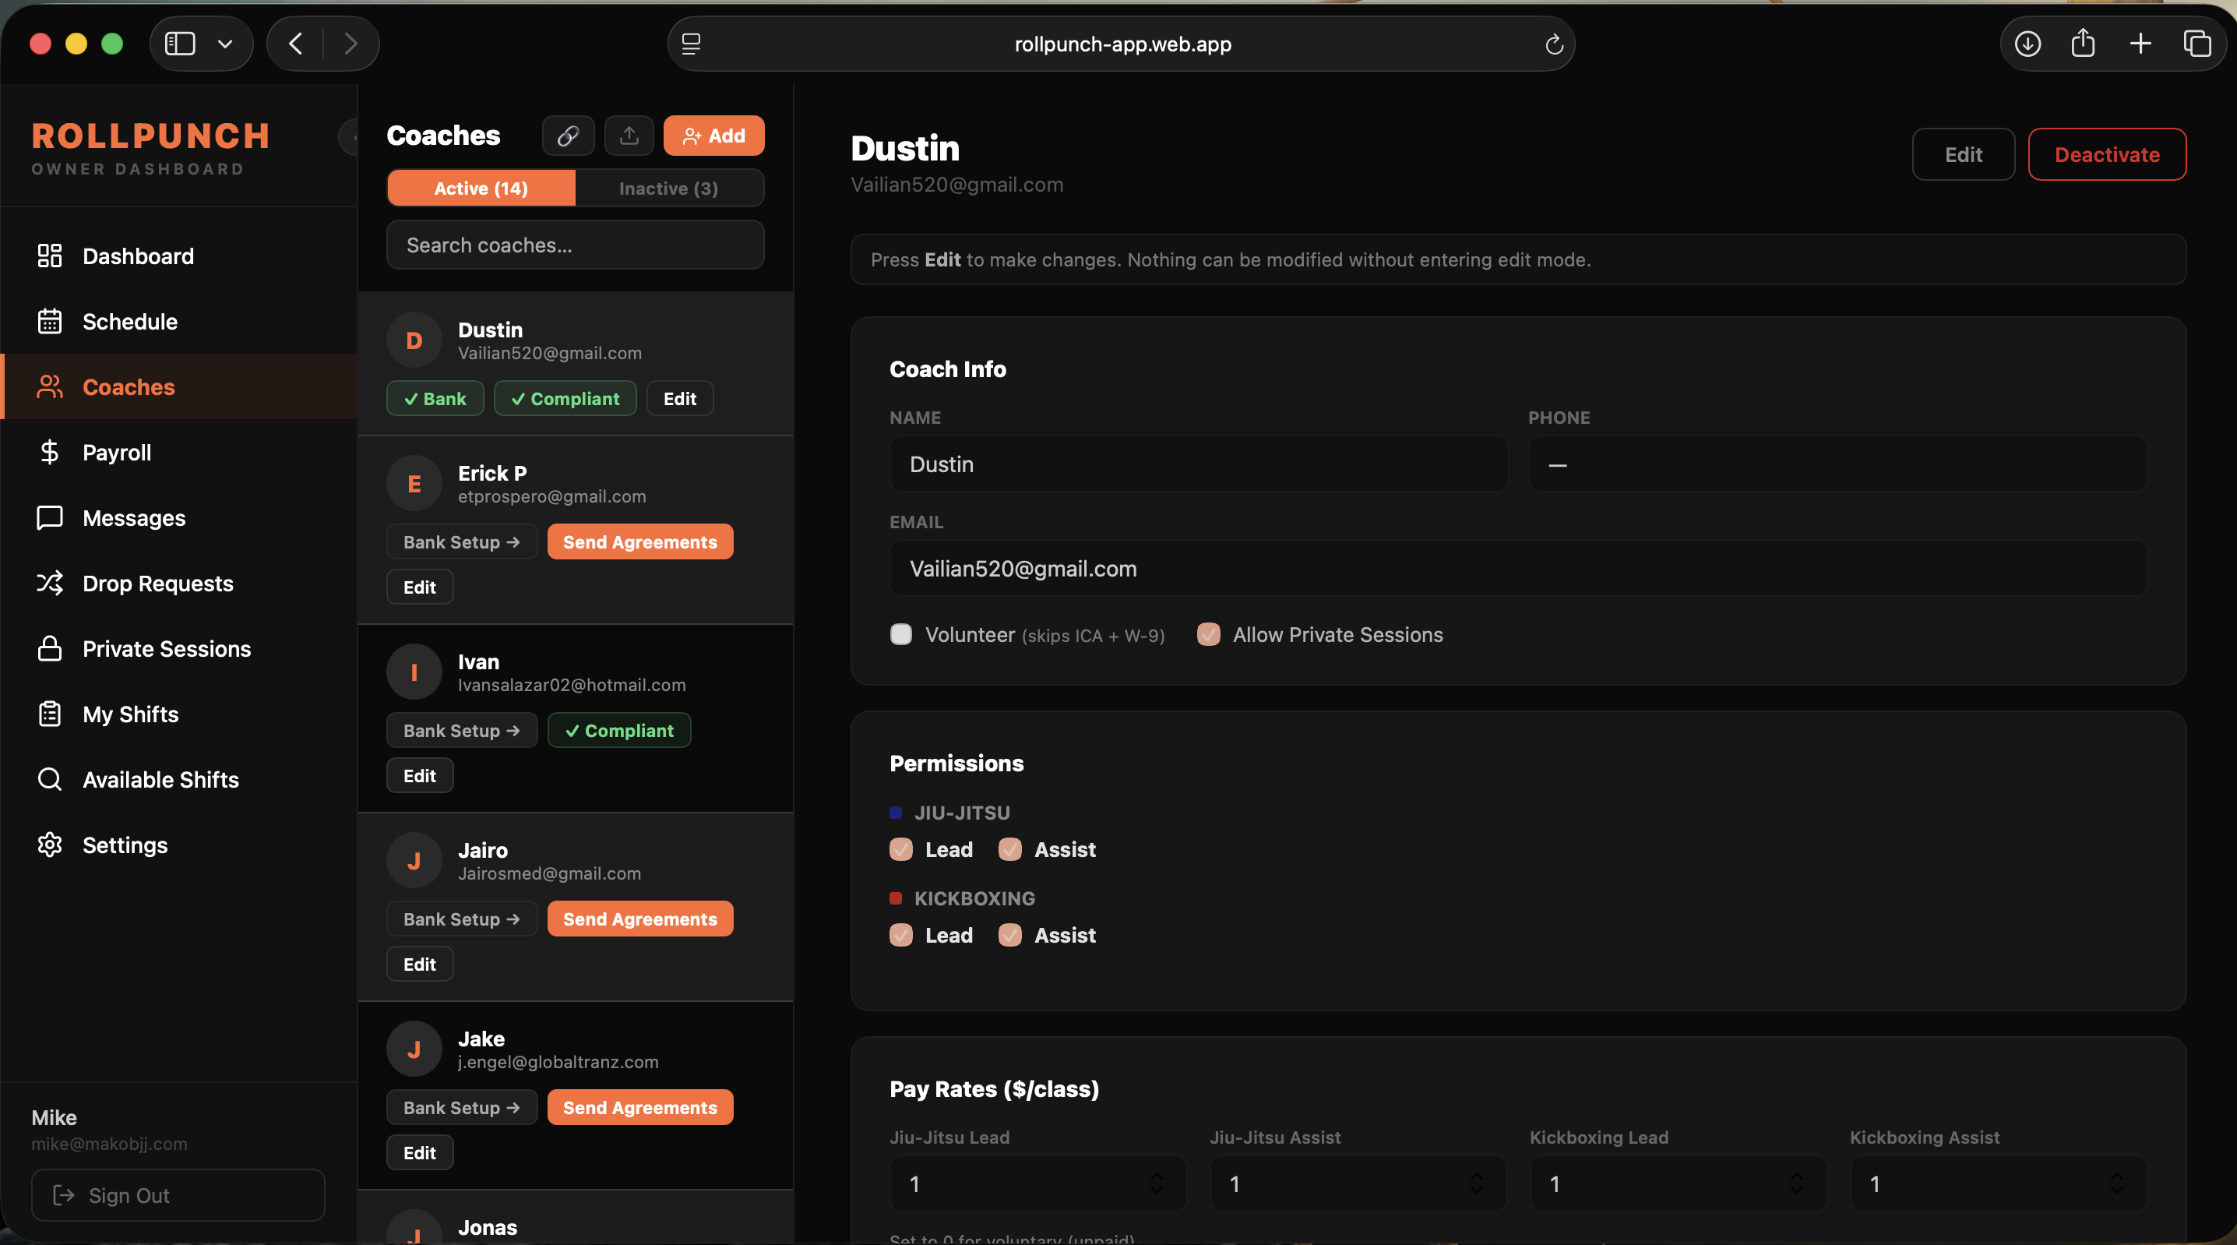This screenshot has width=2237, height=1245.
Task: Send Agreements to Erick P
Action: pos(640,542)
